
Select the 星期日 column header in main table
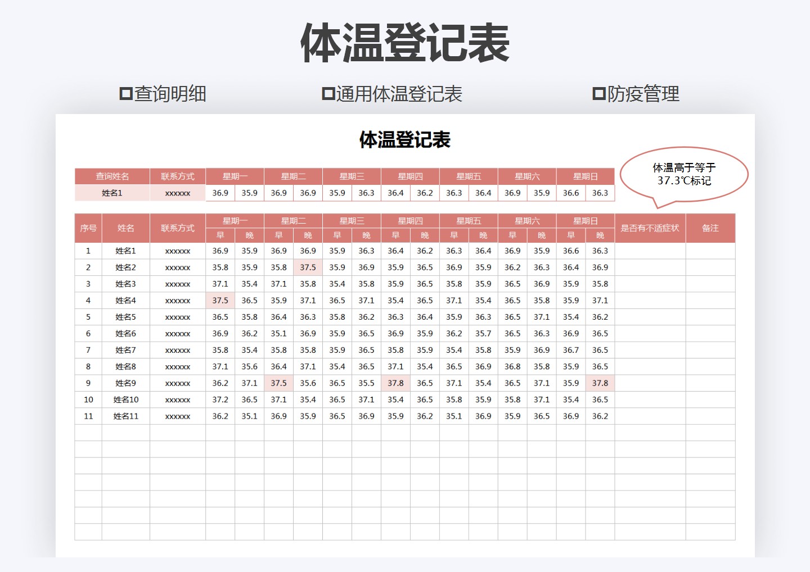(585, 220)
